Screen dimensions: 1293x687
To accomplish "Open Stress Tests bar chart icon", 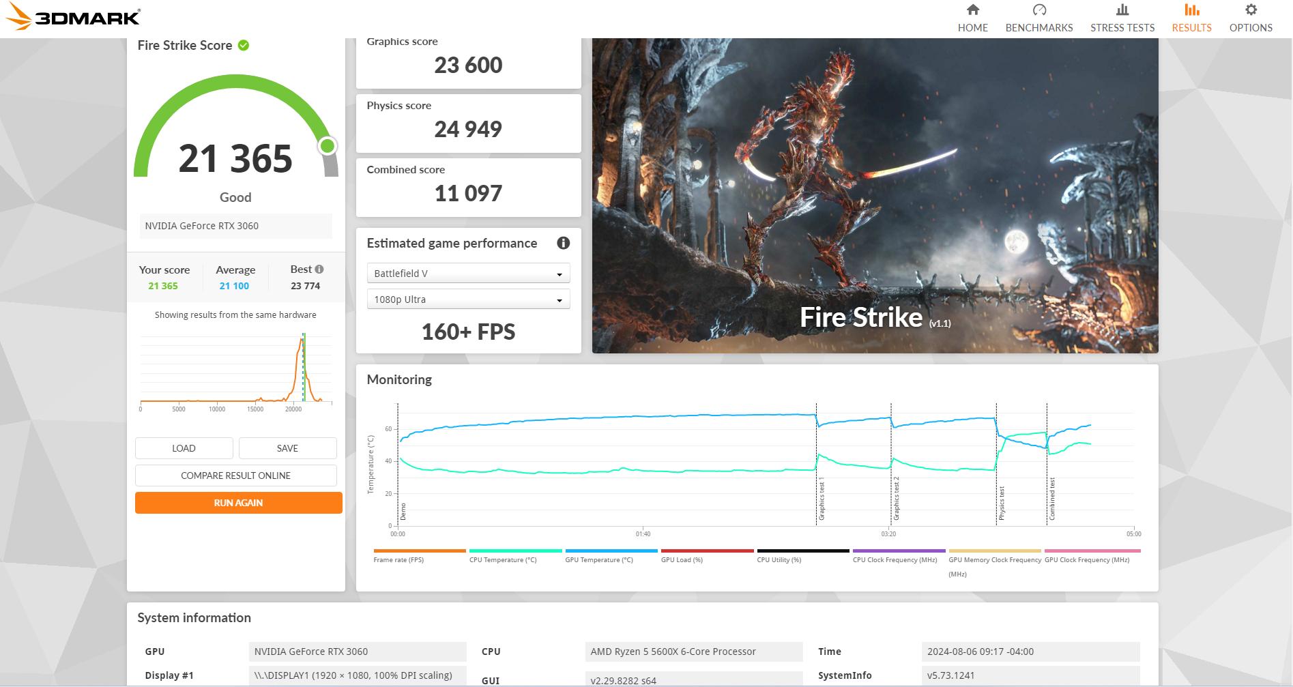I will point(1122,10).
